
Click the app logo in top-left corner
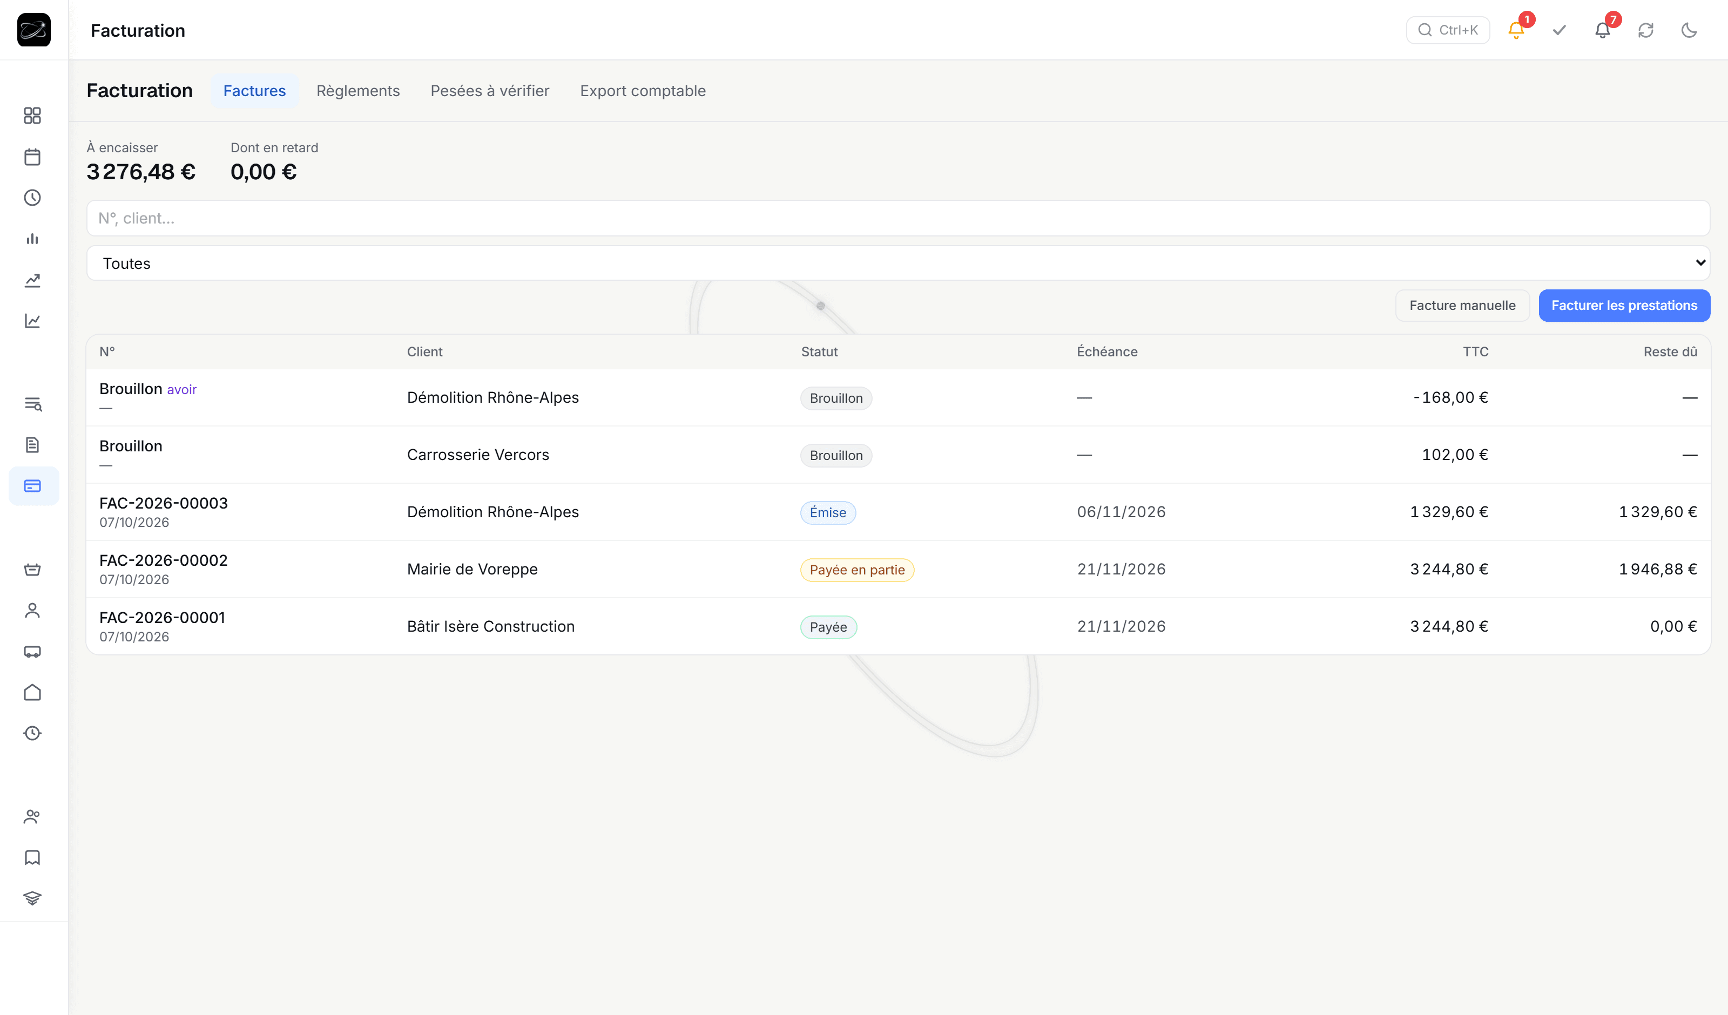33,30
